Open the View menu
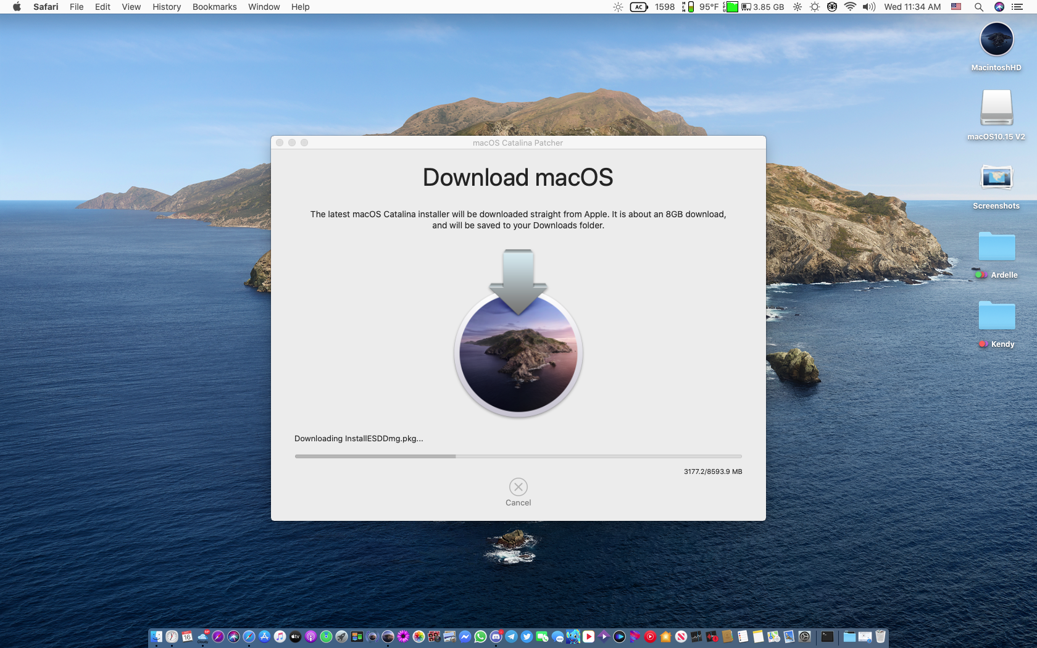Viewport: 1037px width, 648px height. (x=131, y=7)
